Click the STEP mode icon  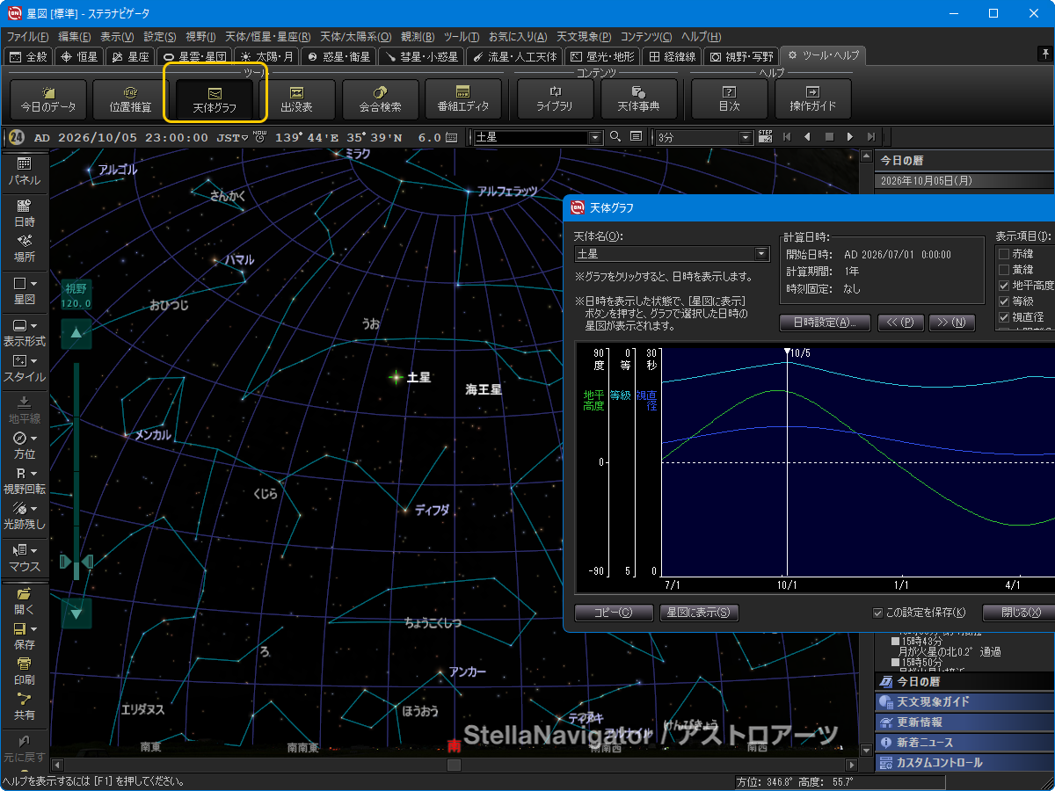(x=765, y=137)
